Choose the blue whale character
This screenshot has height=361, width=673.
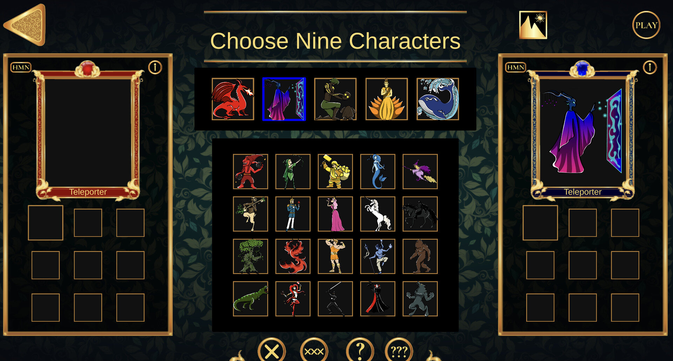(438, 99)
